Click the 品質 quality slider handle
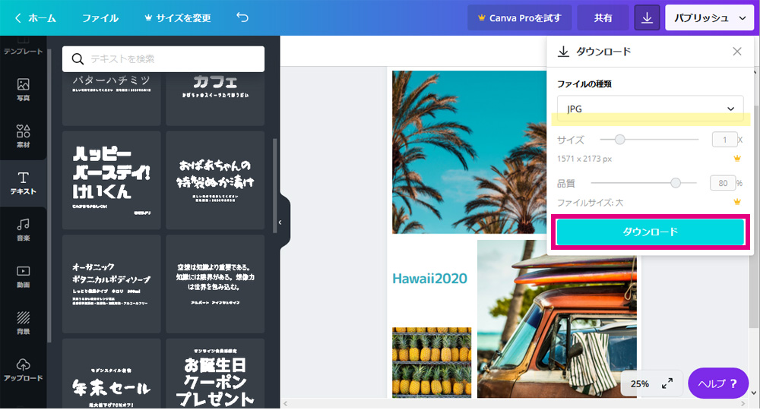Screen dimensions: 760x410 click(x=675, y=183)
